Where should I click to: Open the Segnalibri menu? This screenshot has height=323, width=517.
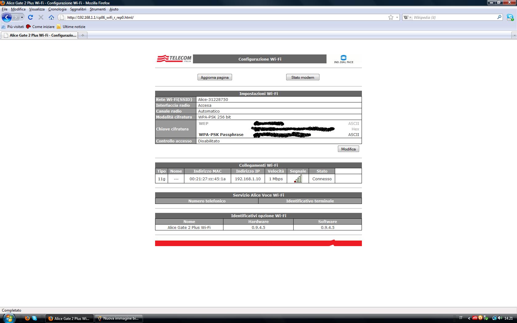coord(78,9)
